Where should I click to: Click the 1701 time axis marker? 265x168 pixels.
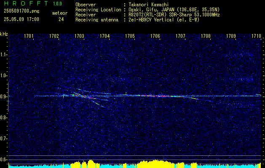tap(29, 36)
